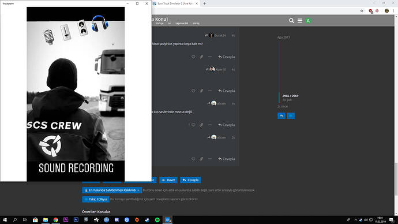This screenshot has height=224, width=398.
Task: Open the forum search magnifier icon
Action: pyautogui.click(x=291, y=21)
